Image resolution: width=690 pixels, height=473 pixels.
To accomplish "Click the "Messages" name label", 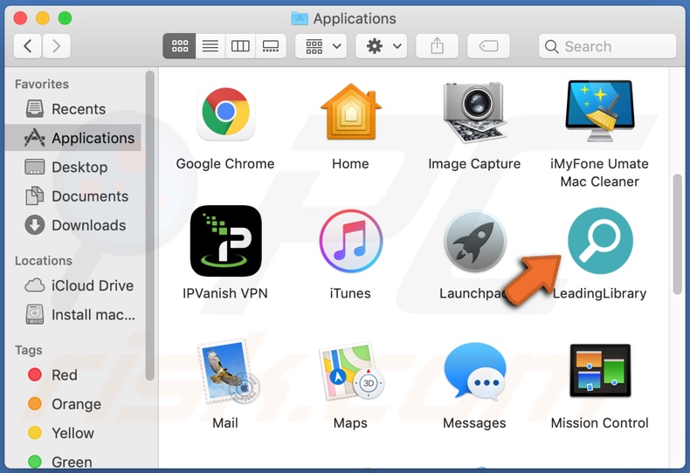I will coord(474,423).
